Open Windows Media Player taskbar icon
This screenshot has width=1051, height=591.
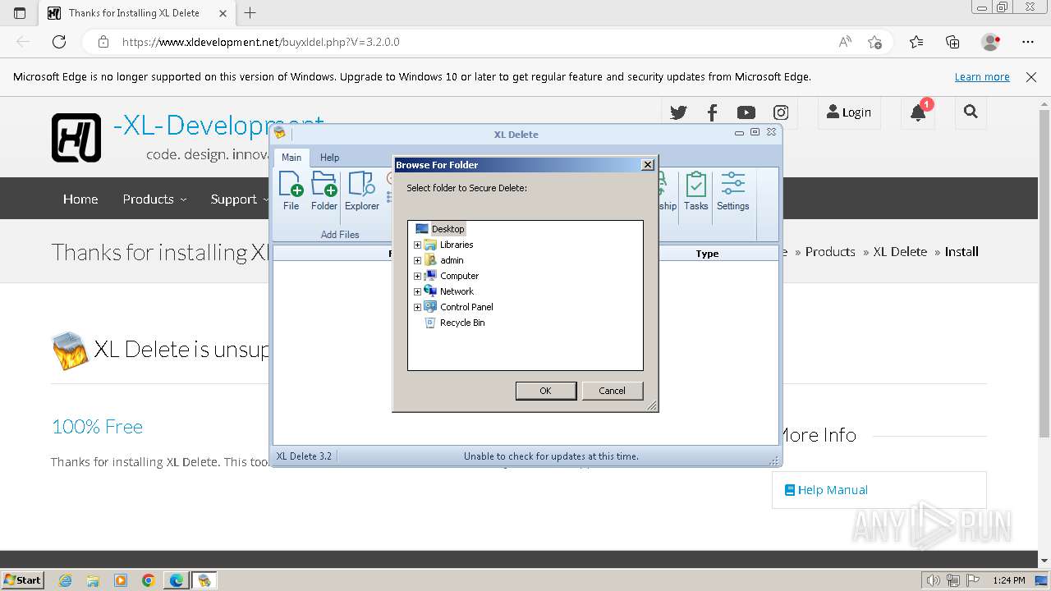click(x=121, y=580)
